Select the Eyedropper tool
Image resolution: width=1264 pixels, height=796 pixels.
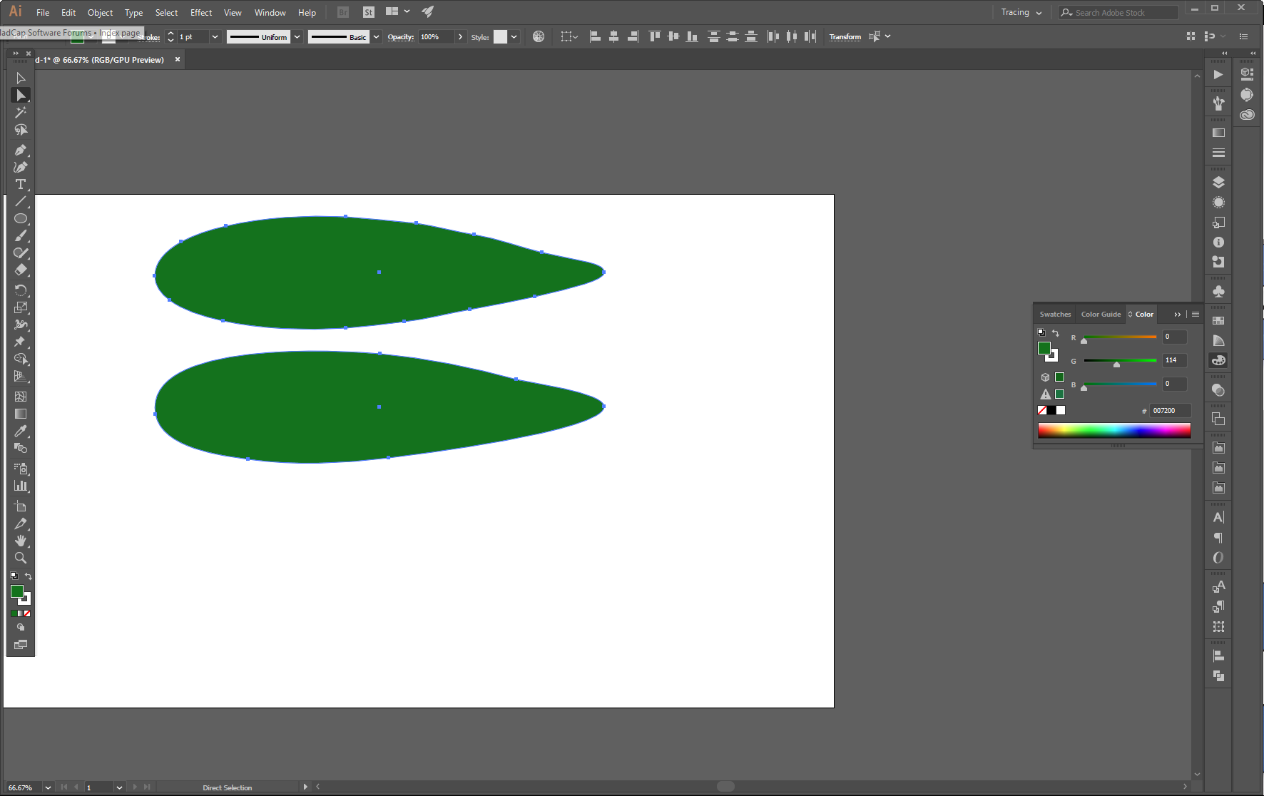[21, 431]
